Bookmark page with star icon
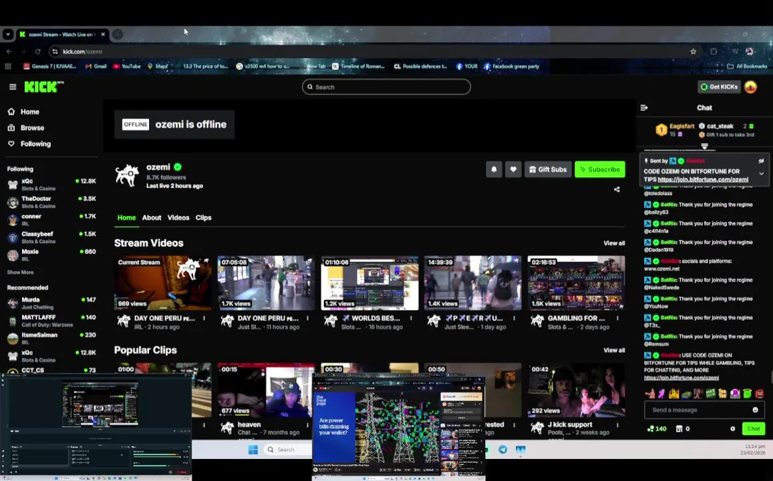The image size is (773, 481). 693,51
